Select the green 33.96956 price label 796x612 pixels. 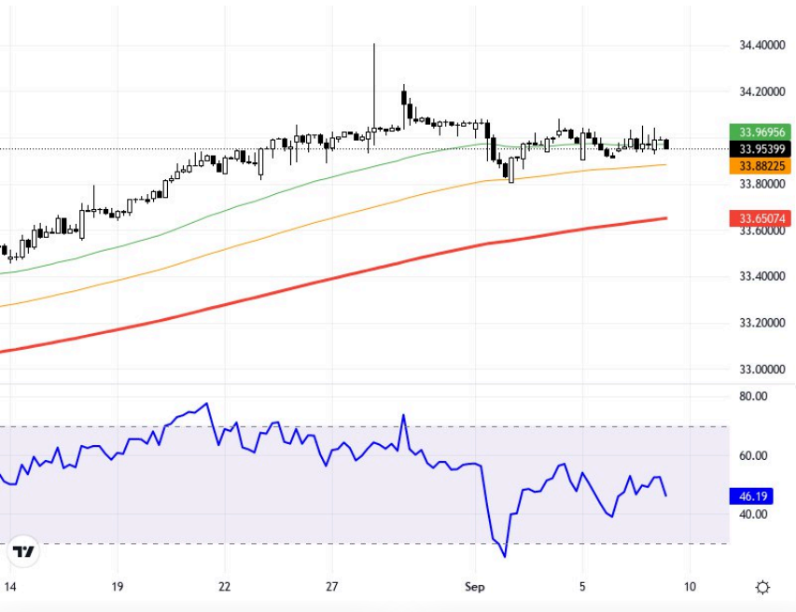coord(760,132)
